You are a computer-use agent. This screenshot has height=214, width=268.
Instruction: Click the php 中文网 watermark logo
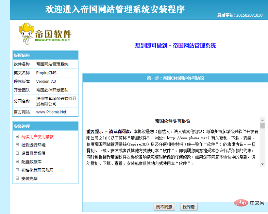point(251,203)
